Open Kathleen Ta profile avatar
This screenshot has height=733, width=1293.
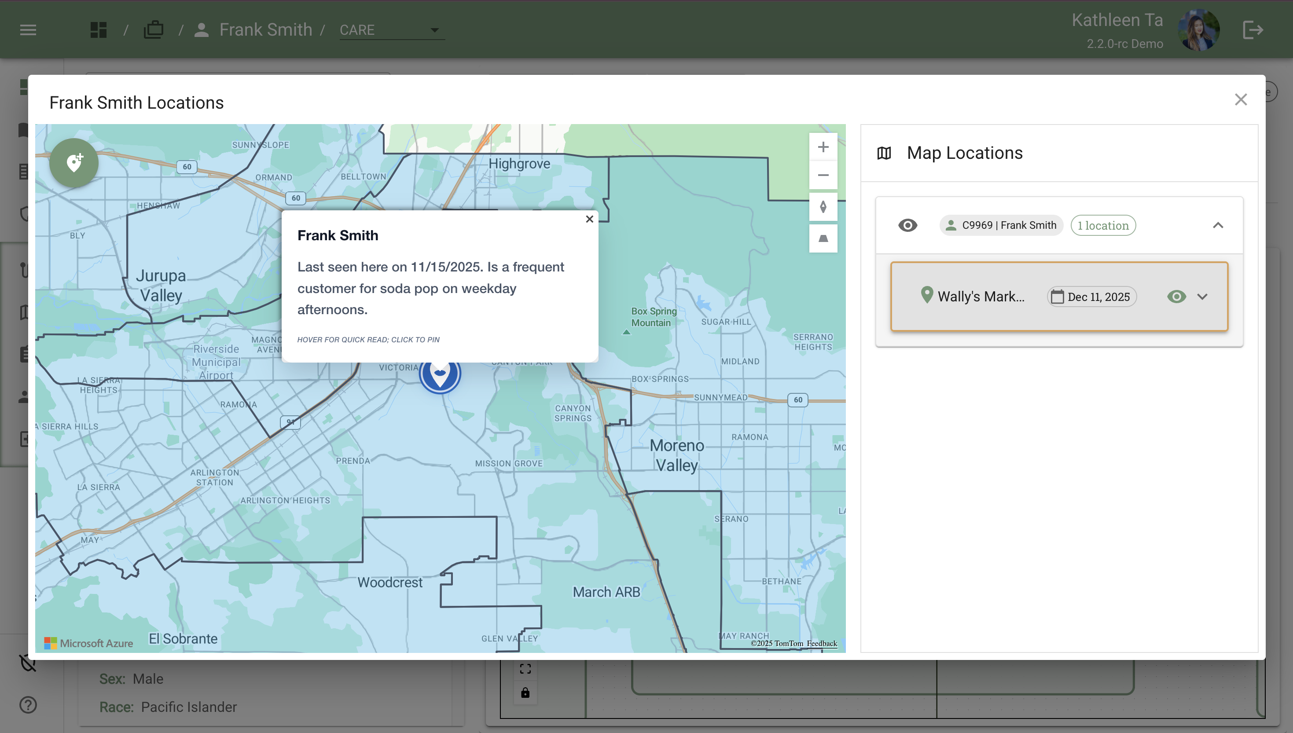click(x=1198, y=30)
